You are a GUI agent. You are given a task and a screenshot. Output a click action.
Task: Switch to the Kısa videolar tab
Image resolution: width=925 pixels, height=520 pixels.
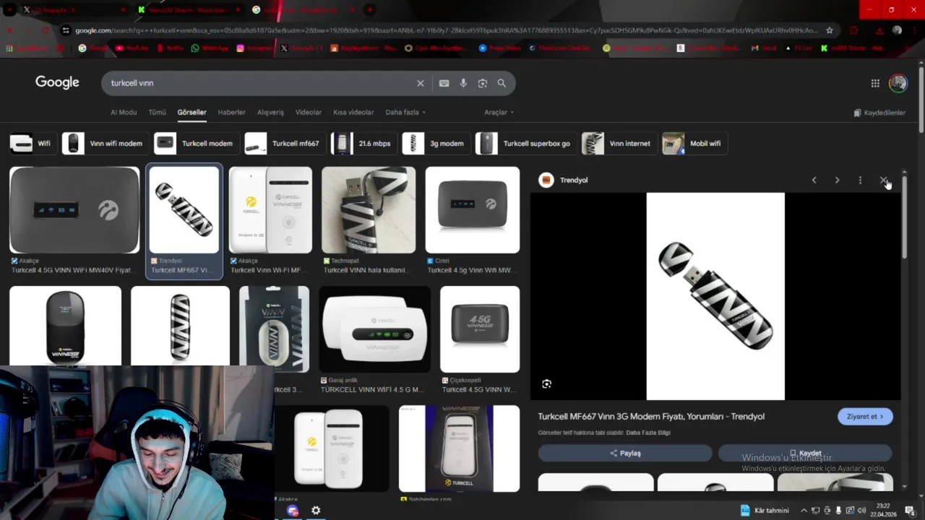pyautogui.click(x=353, y=112)
